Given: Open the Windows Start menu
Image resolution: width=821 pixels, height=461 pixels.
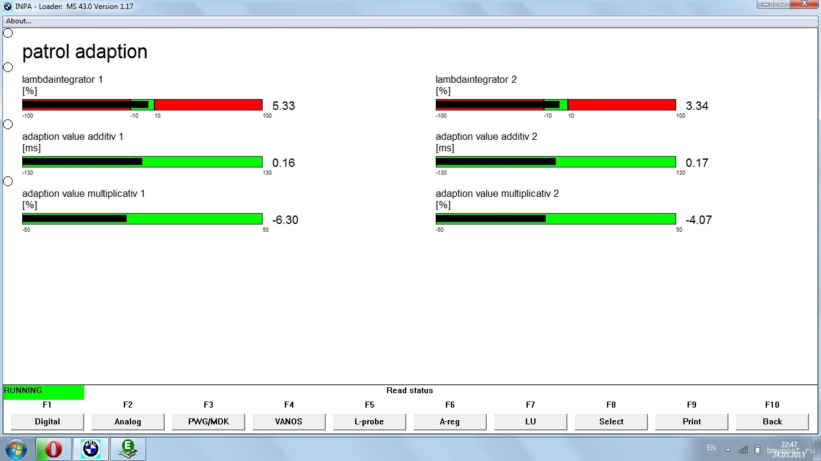Looking at the screenshot, I should click(16, 449).
